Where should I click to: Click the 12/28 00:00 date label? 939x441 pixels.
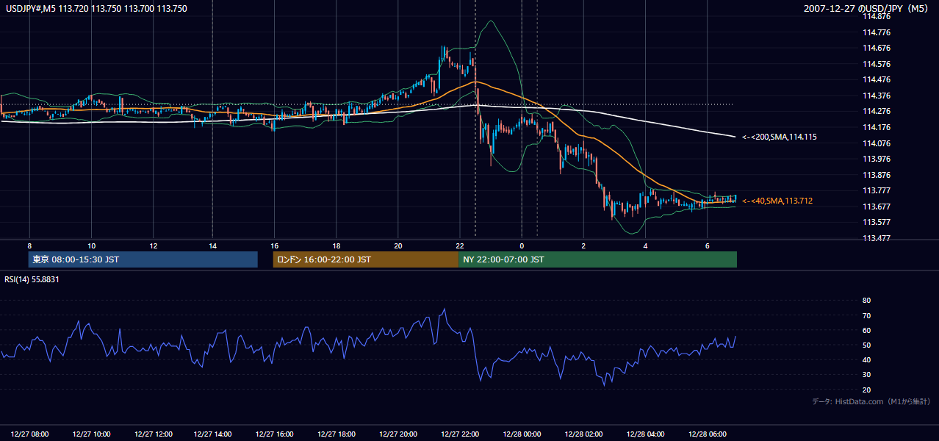522,434
